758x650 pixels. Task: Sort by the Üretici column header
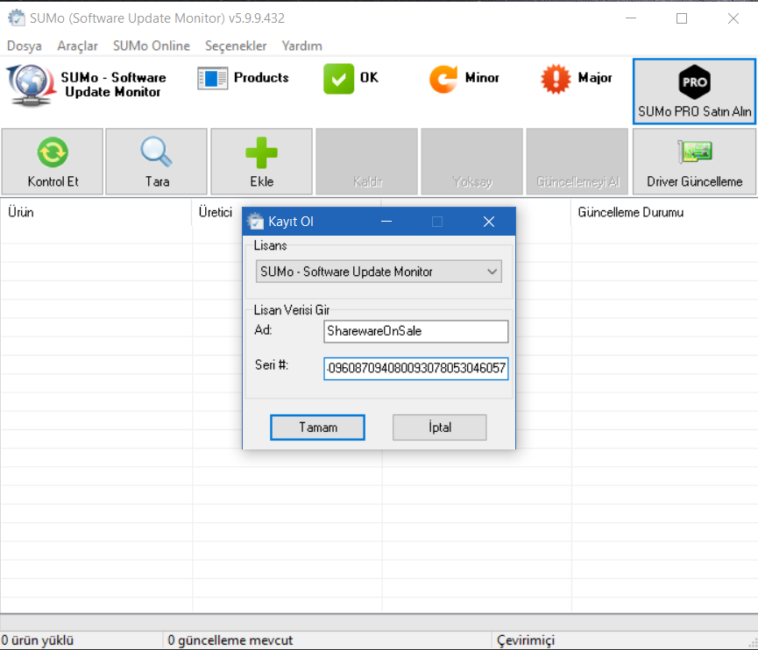tap(217, 213)
